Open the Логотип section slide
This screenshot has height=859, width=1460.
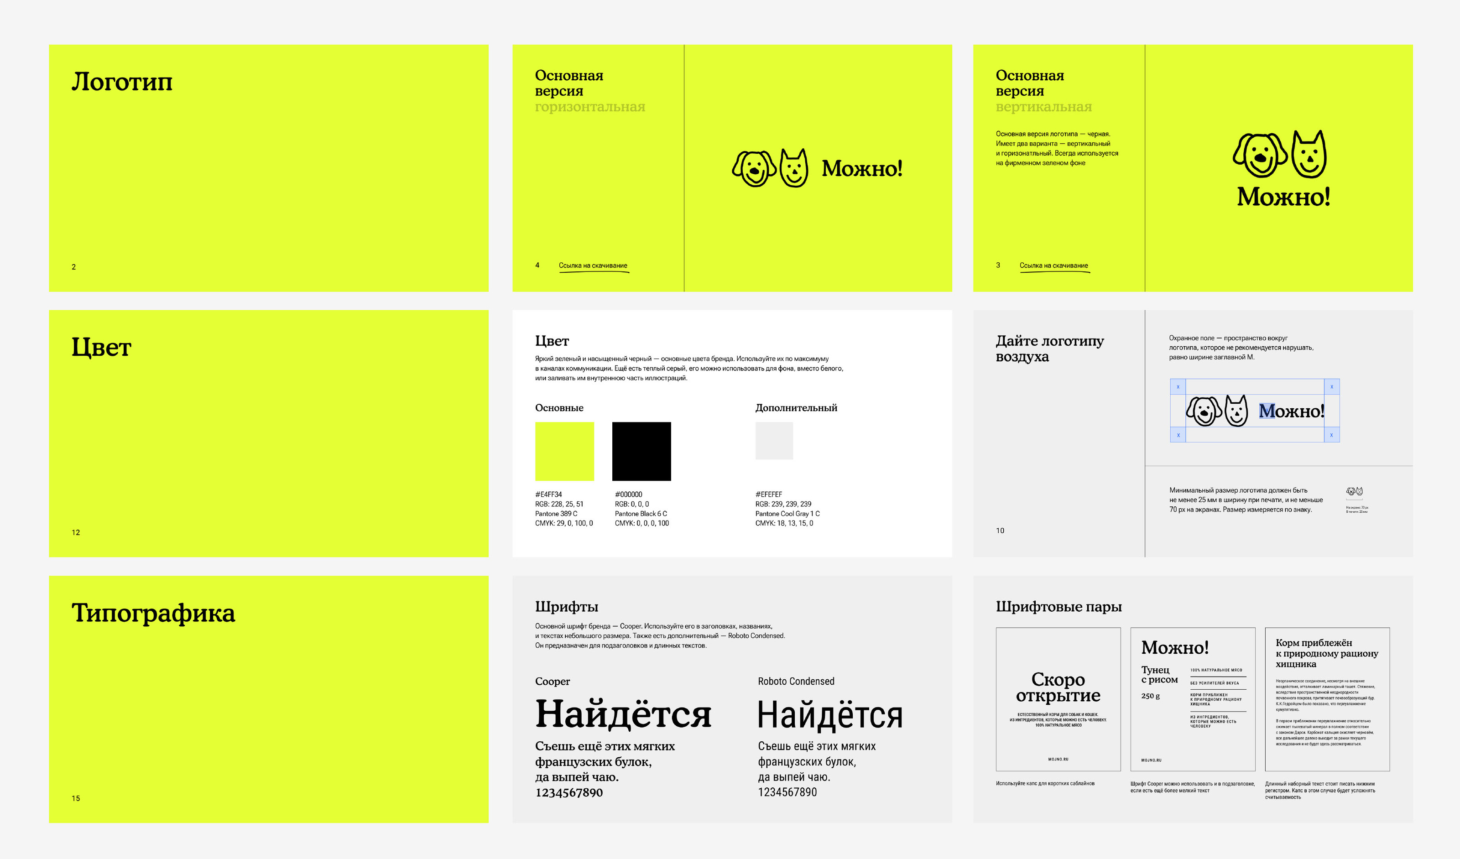tap(268, 168)
